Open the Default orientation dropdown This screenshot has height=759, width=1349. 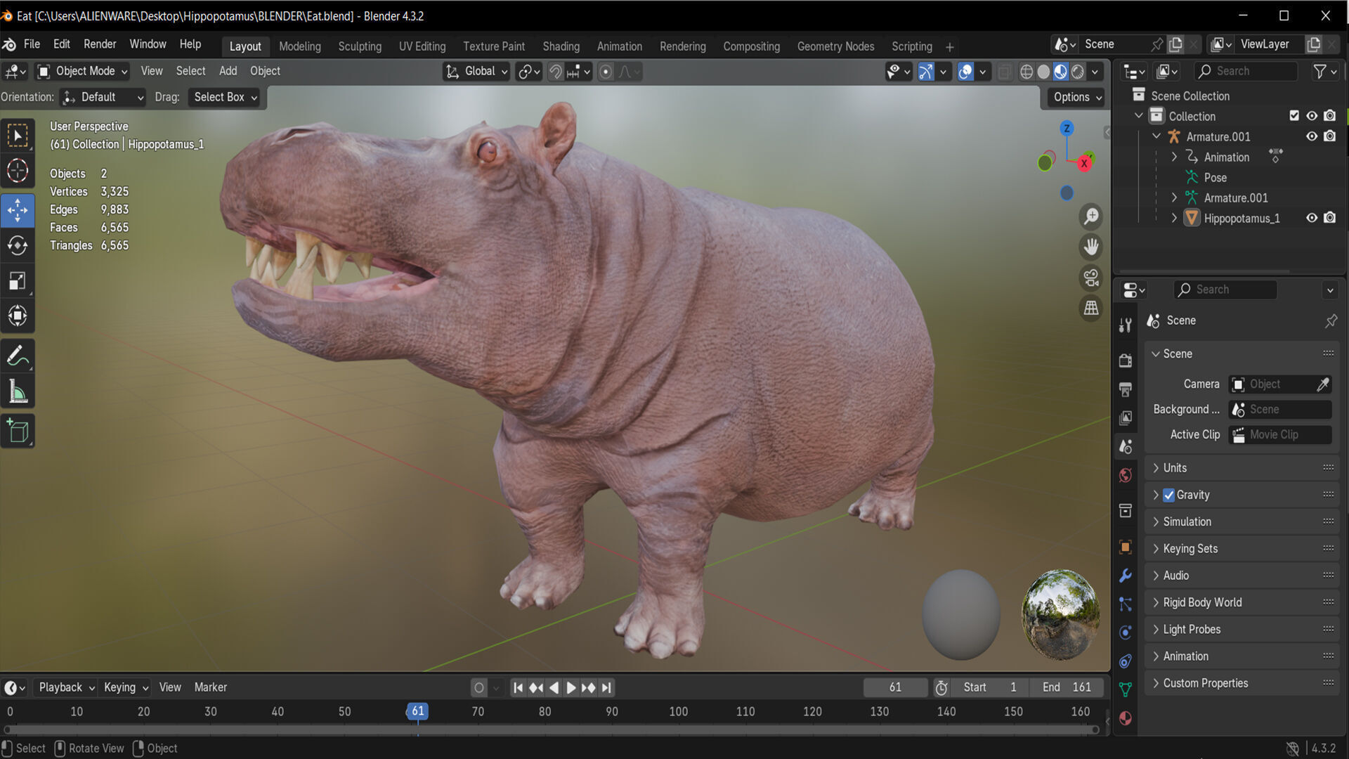tap(103, 97)
